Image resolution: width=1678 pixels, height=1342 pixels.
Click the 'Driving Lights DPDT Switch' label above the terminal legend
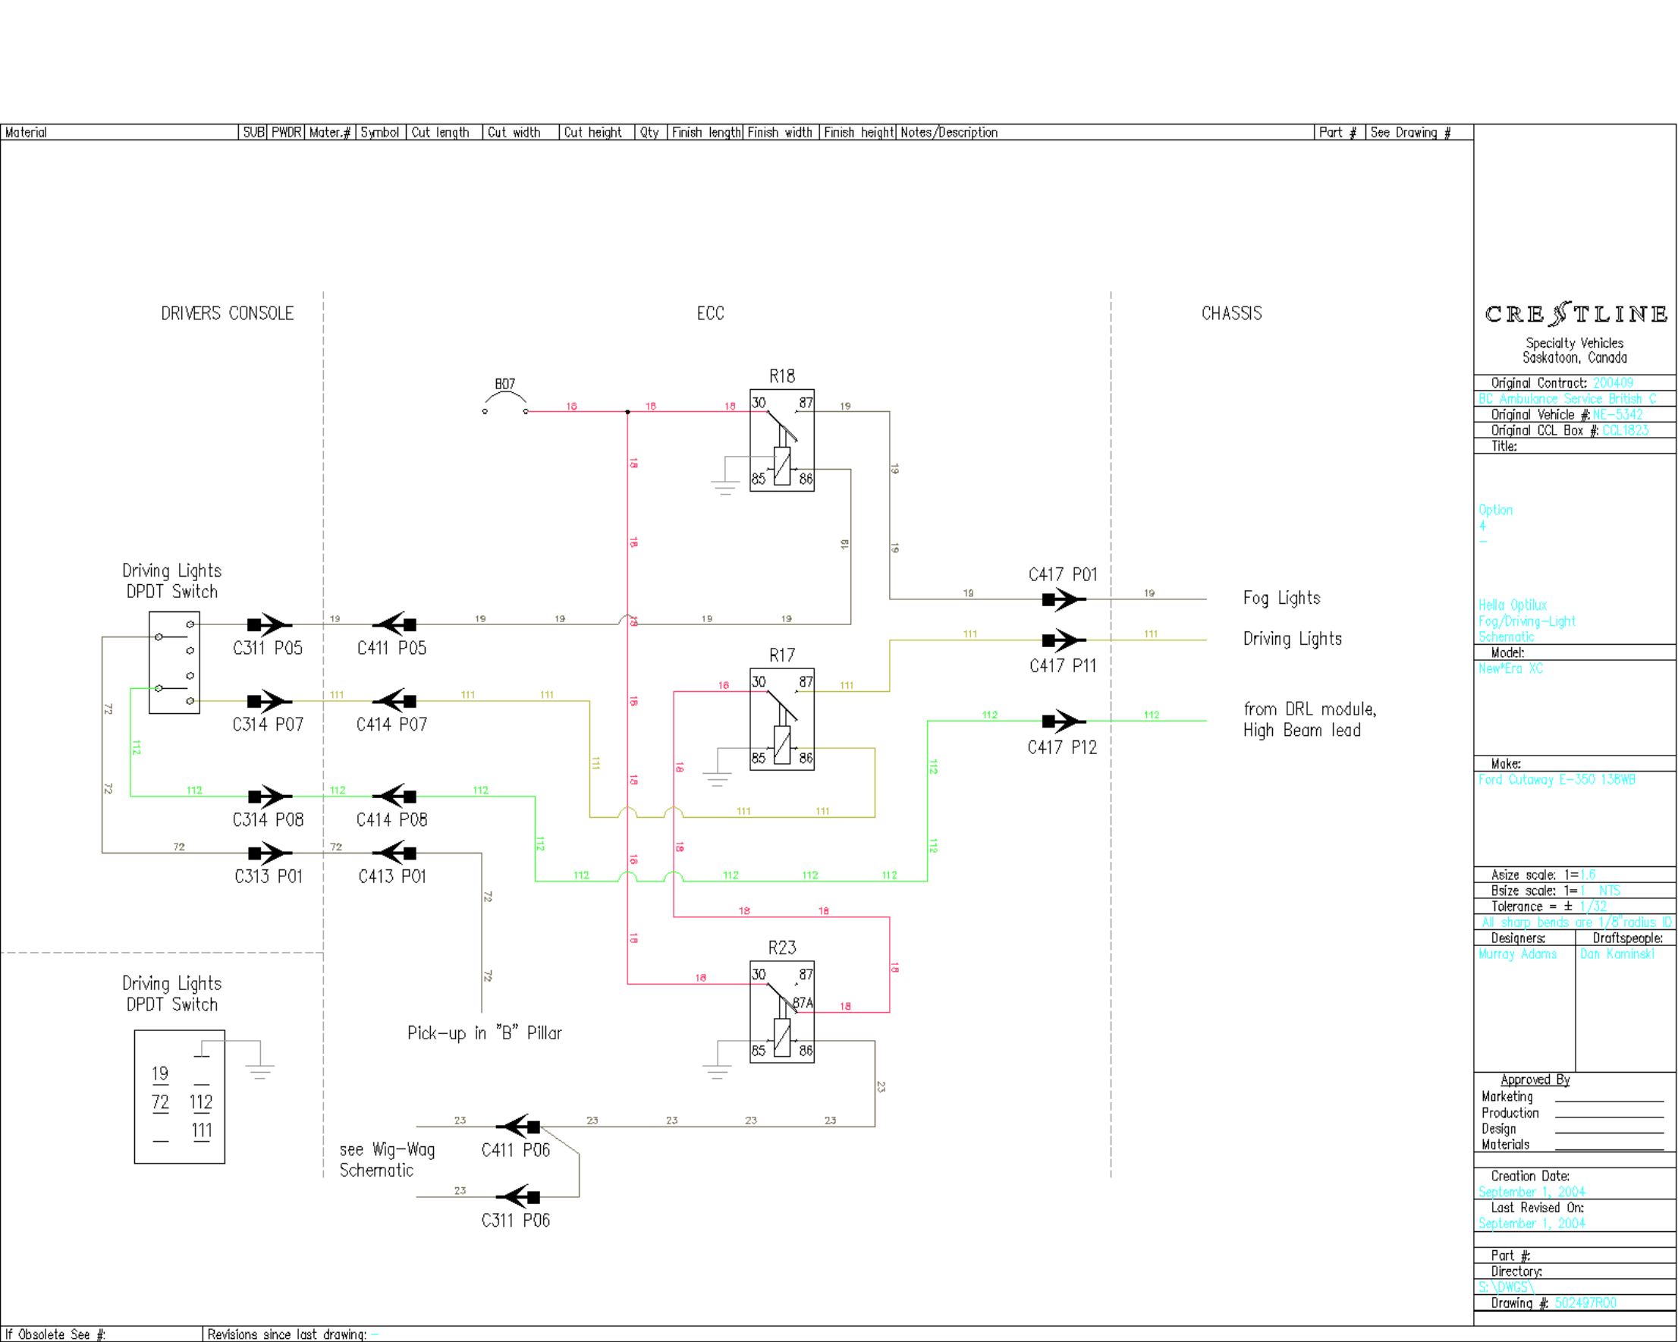172,994
